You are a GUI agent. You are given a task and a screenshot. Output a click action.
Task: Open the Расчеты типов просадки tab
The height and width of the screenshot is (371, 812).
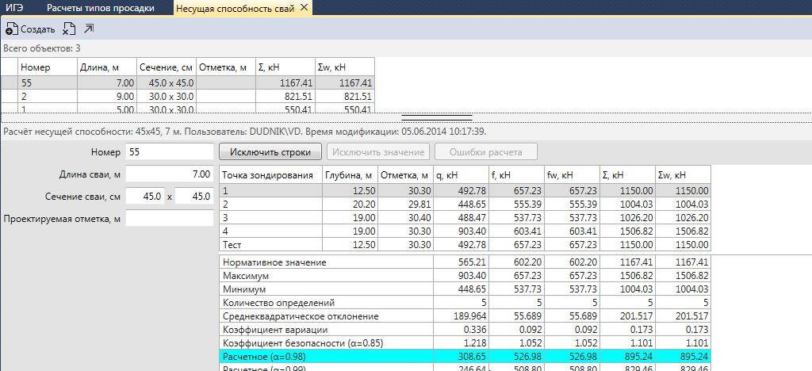pyautogui.click(x=101, y=8)
